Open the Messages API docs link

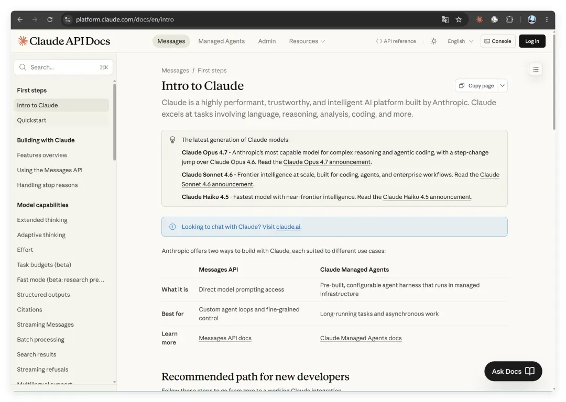pyautogui.click(x=225, y=338)
